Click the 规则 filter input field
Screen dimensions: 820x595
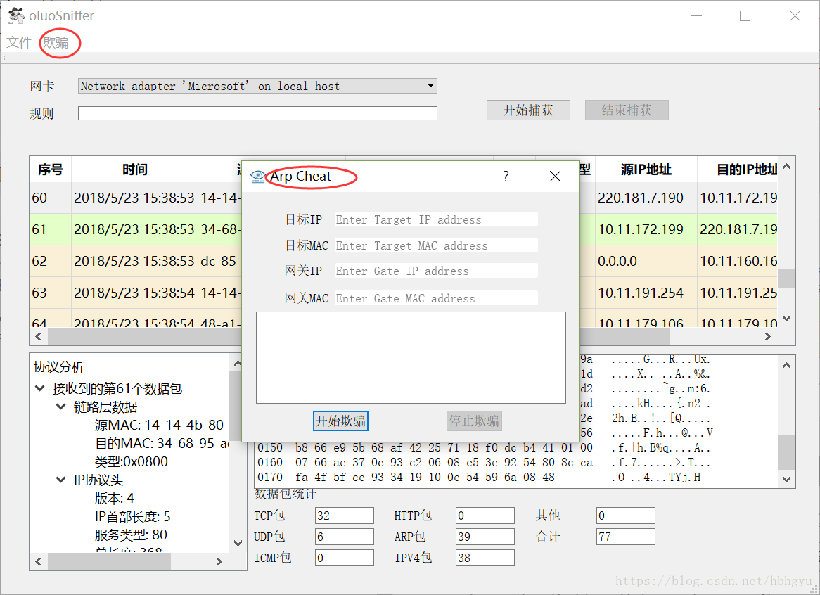257,113
